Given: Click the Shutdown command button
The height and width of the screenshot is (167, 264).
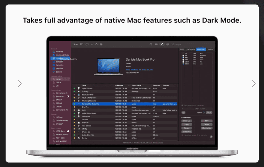Looking at the screenshot, I should [x=186, y=132].
